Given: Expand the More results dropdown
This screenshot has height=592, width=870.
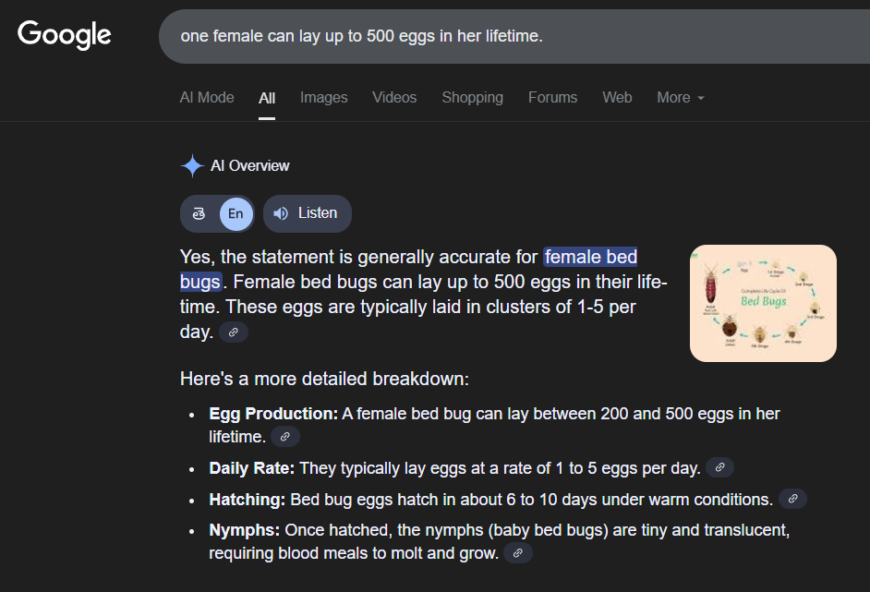Looking at the screenshot, I should pos(680,97).
